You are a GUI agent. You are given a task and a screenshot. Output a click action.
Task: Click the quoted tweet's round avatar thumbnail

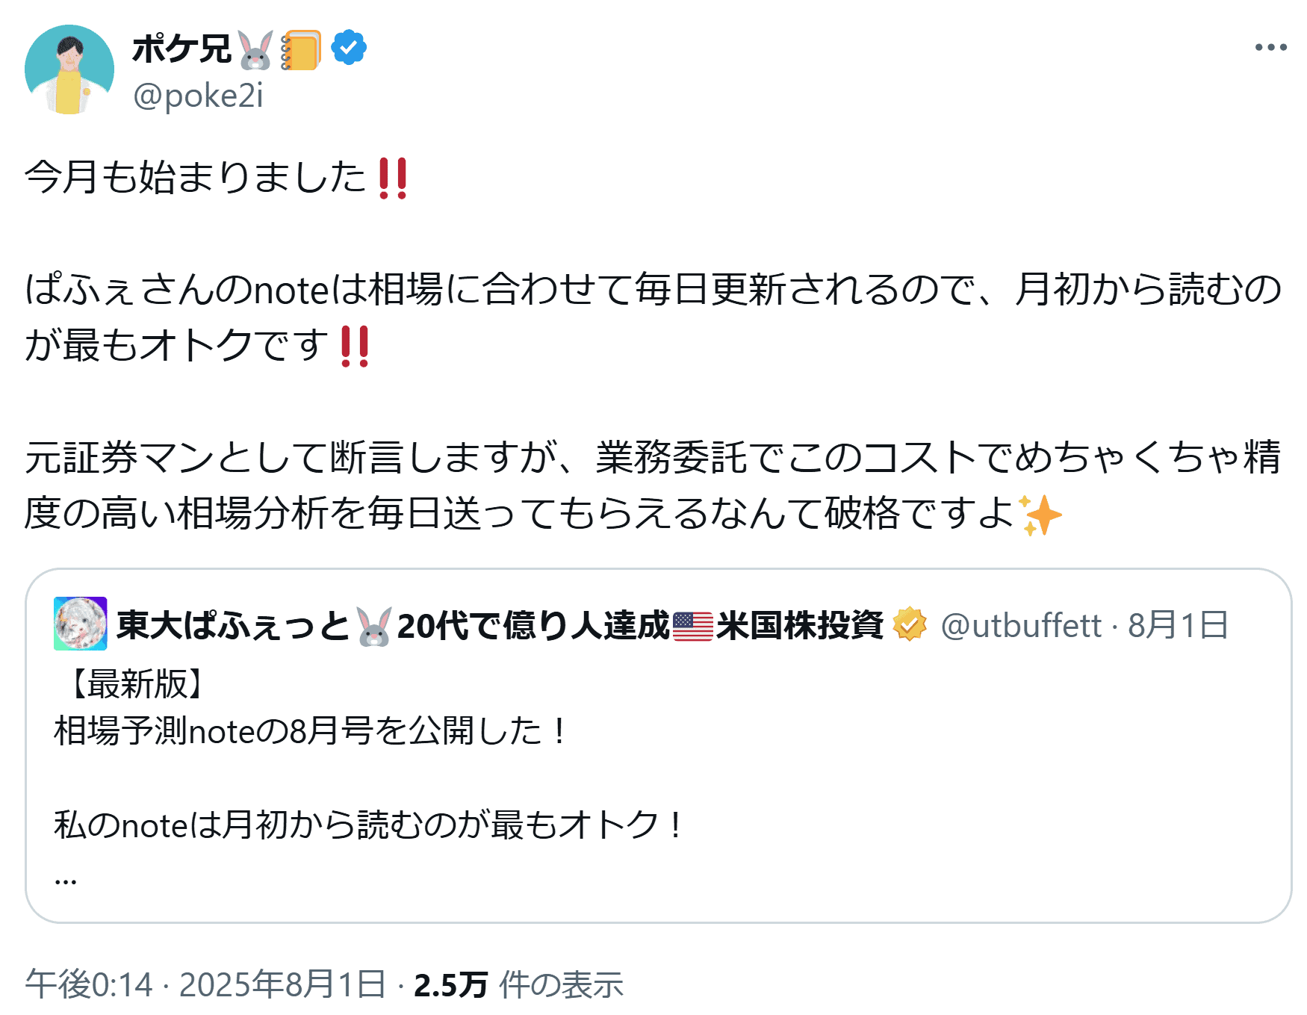coord(81,624)
